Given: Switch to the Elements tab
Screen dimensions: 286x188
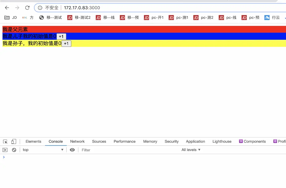Looking at the screenshot, I should click(33, 141).
